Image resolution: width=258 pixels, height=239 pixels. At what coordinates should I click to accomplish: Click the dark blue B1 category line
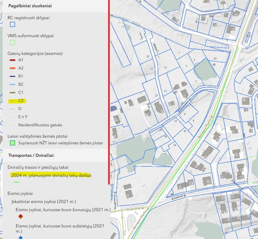(x=12, y=76)
